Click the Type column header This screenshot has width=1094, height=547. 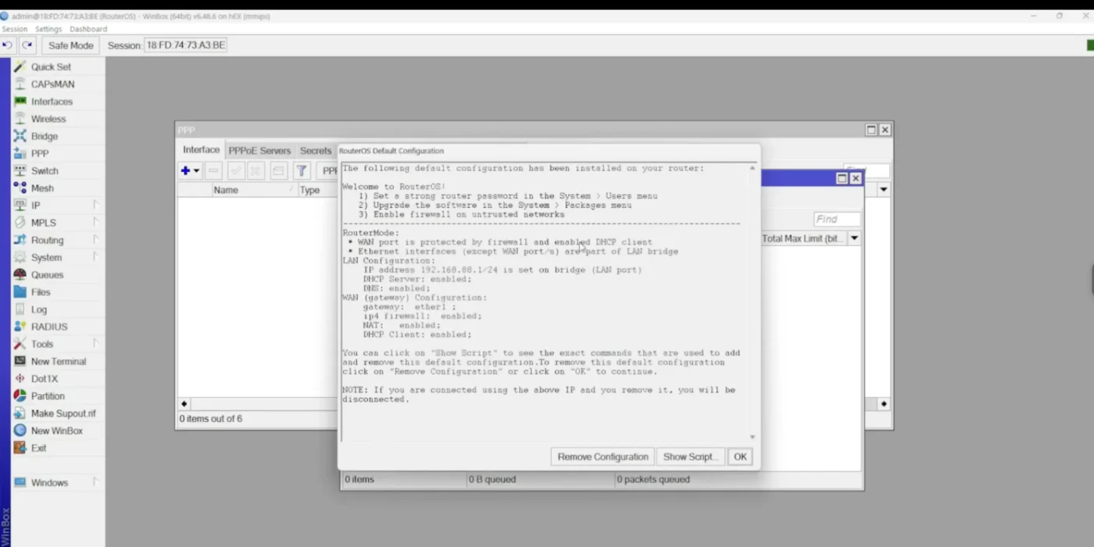pyautogui.click(x=317, y=190)
